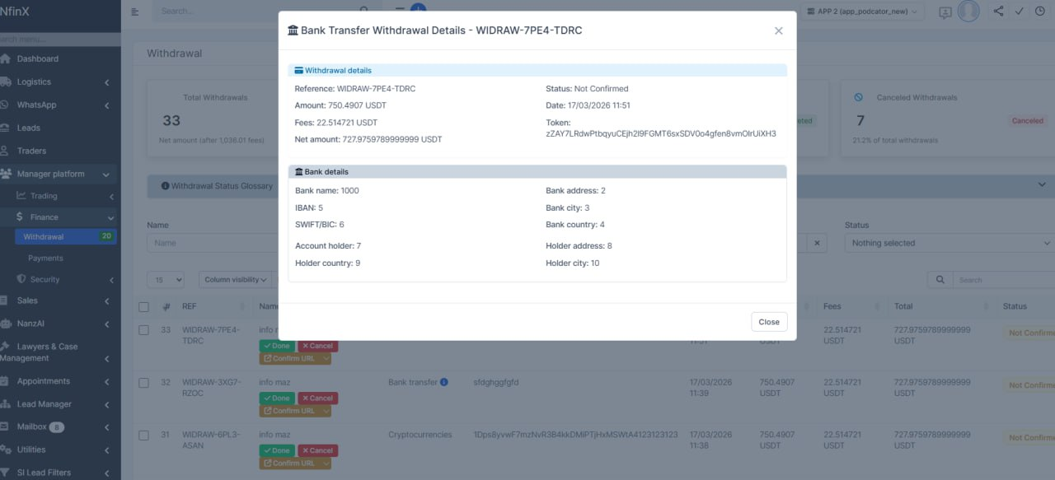Tick the checkbox for row 33
The image size is (1055, 480).
pos(143,330)
